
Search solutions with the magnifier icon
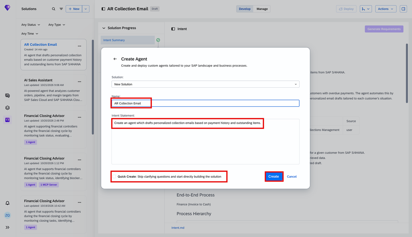pos(54,9)
